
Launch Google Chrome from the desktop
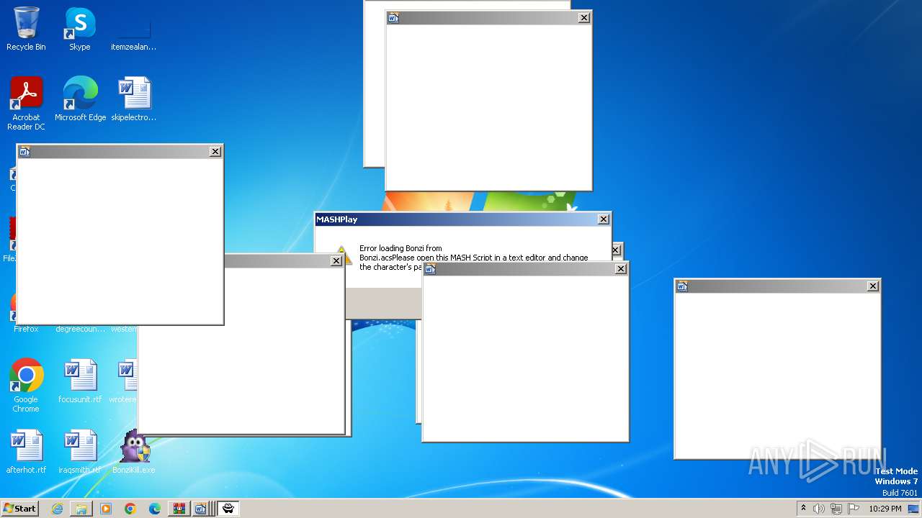point(26,385)
